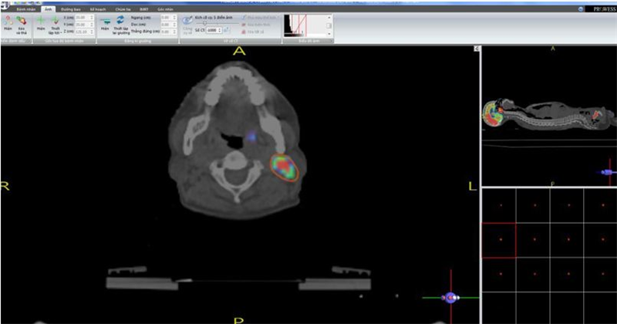Click the Ngang (cm) stepper field
The image size is (617, 324).
tap(165, 16)
